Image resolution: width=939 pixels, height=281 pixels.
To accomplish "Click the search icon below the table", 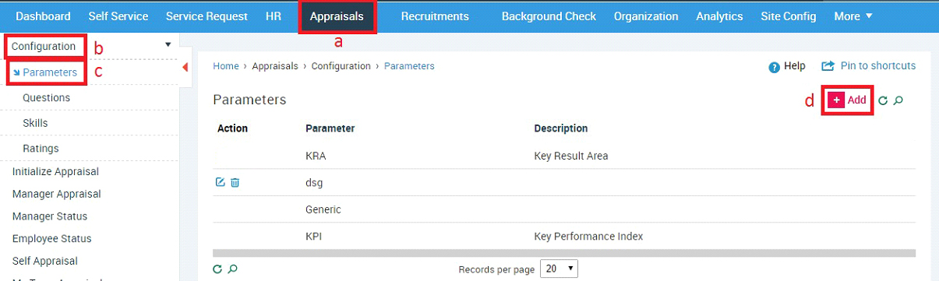I will (232, 269).
